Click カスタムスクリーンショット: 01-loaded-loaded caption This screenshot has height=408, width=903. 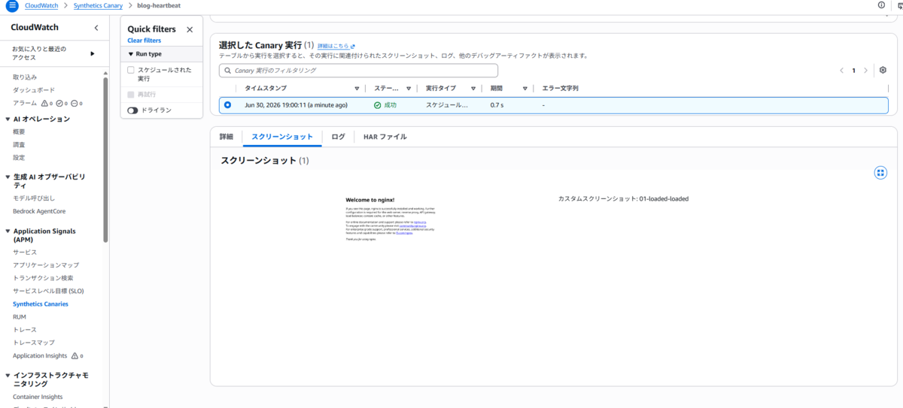pyautogui.click(x=623, y=199)
